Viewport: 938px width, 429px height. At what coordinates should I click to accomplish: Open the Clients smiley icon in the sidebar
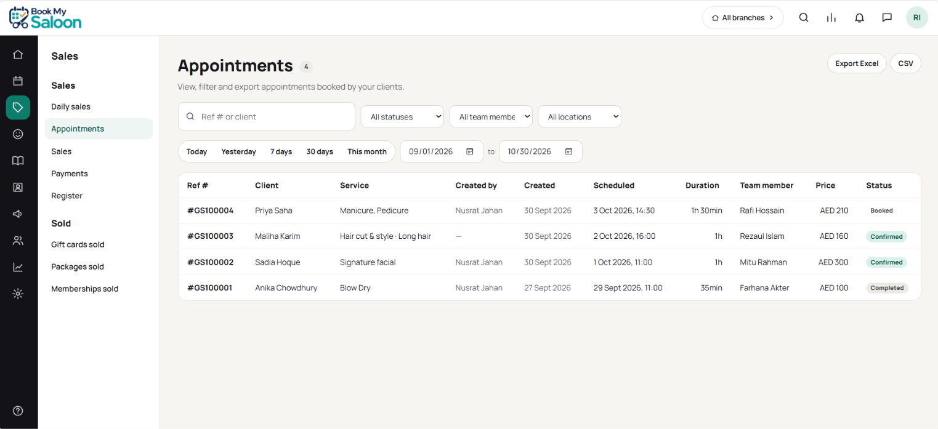pyautogui.click(x=18, y=134)
